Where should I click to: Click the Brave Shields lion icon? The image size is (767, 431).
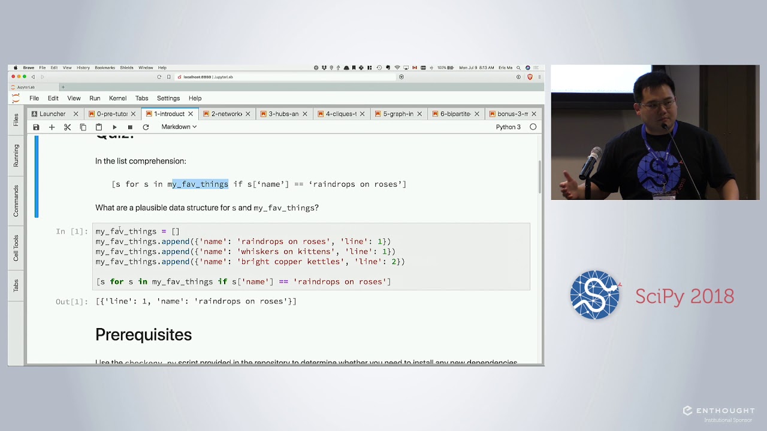click(530, 77)
